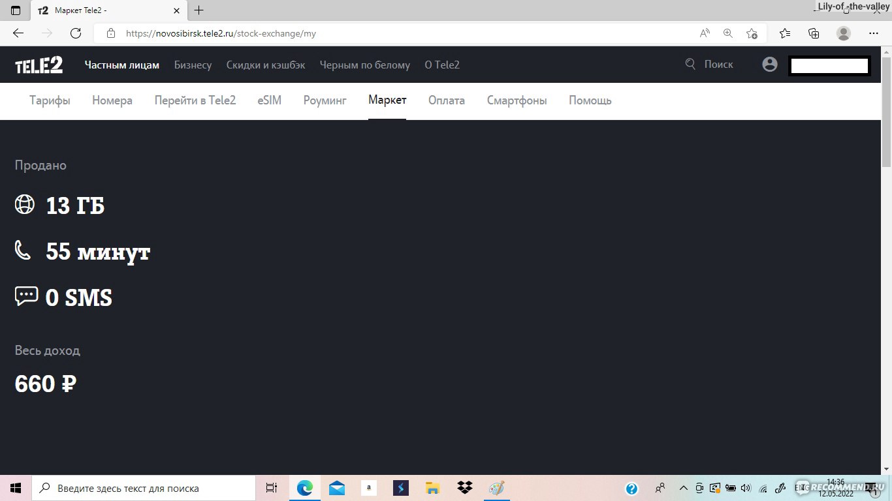Click the phone icon beside 55 минут
This screenshot has width=892, height=501.
[x=23, y=250]
